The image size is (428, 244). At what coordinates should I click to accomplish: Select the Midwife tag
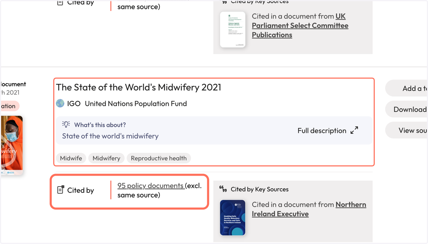(71, 158)
